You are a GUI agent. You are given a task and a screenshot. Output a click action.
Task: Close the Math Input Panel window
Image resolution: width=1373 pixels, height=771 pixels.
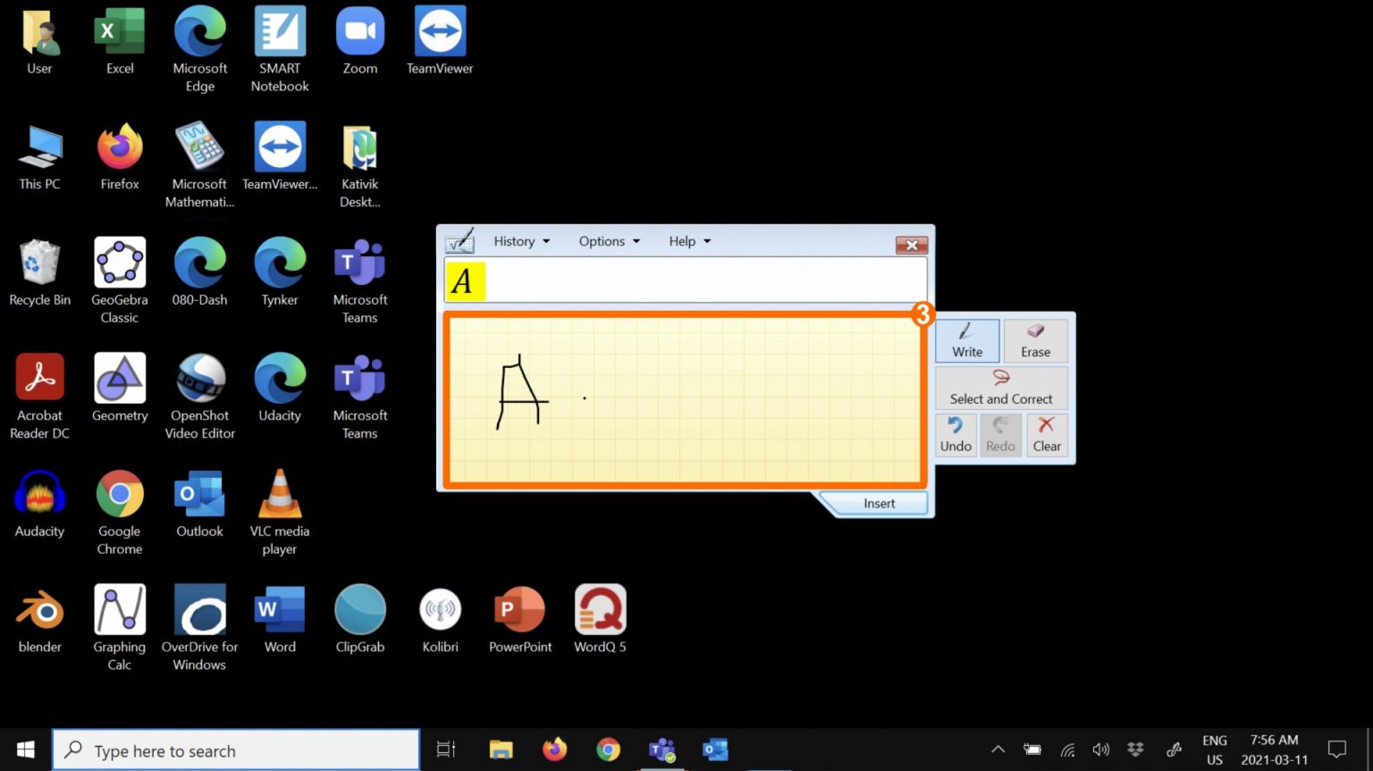click(x=911, y=245)
